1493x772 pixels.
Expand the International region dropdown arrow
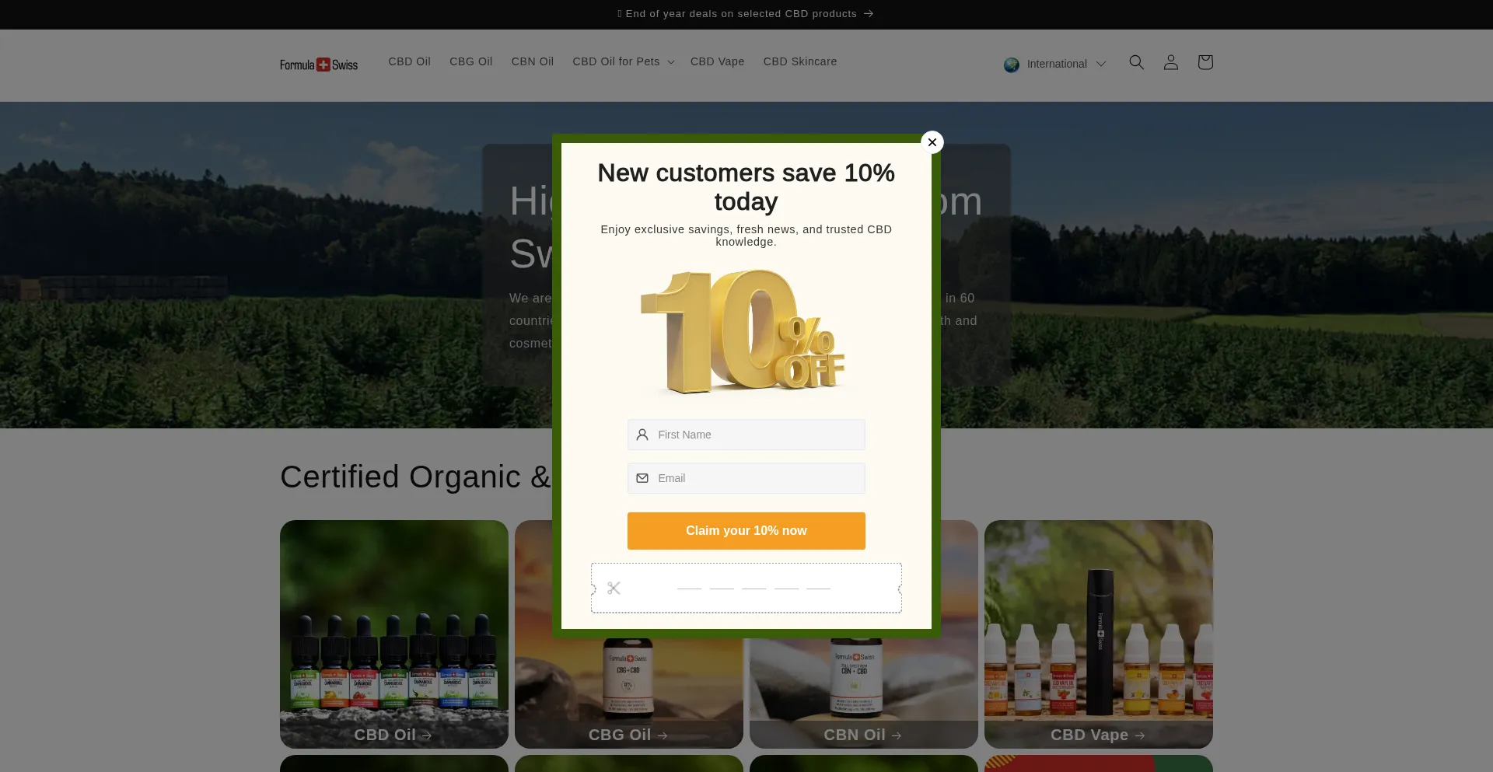[1100, 64]
